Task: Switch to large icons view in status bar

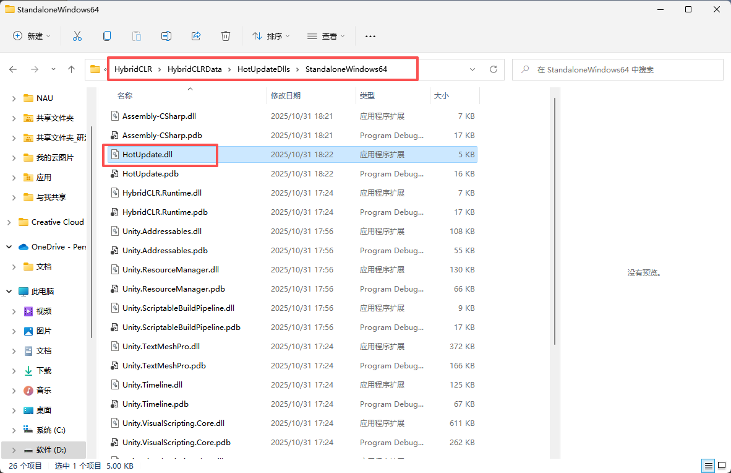Action: pos(722,466)
